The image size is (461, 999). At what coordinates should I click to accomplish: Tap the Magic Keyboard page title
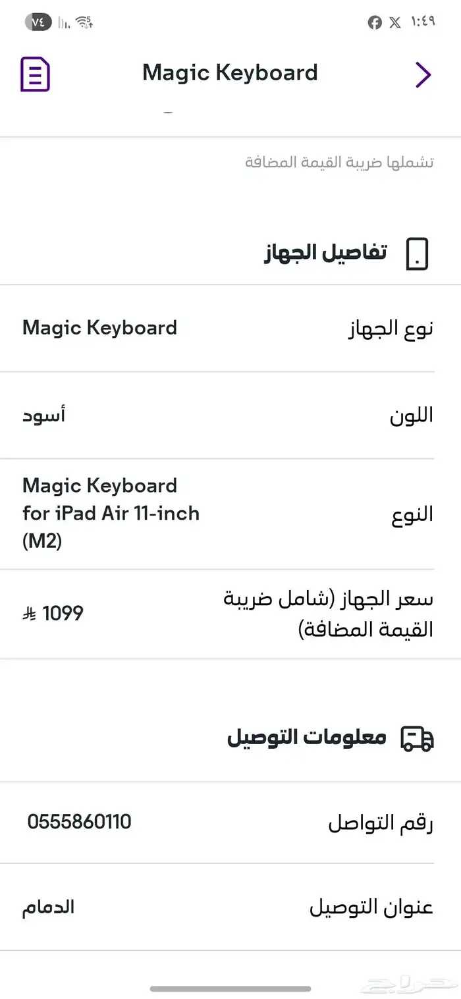[230, 73]
